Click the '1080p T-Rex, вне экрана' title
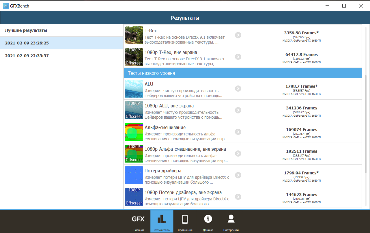370x233 pixels. click(x=171, y=52)
